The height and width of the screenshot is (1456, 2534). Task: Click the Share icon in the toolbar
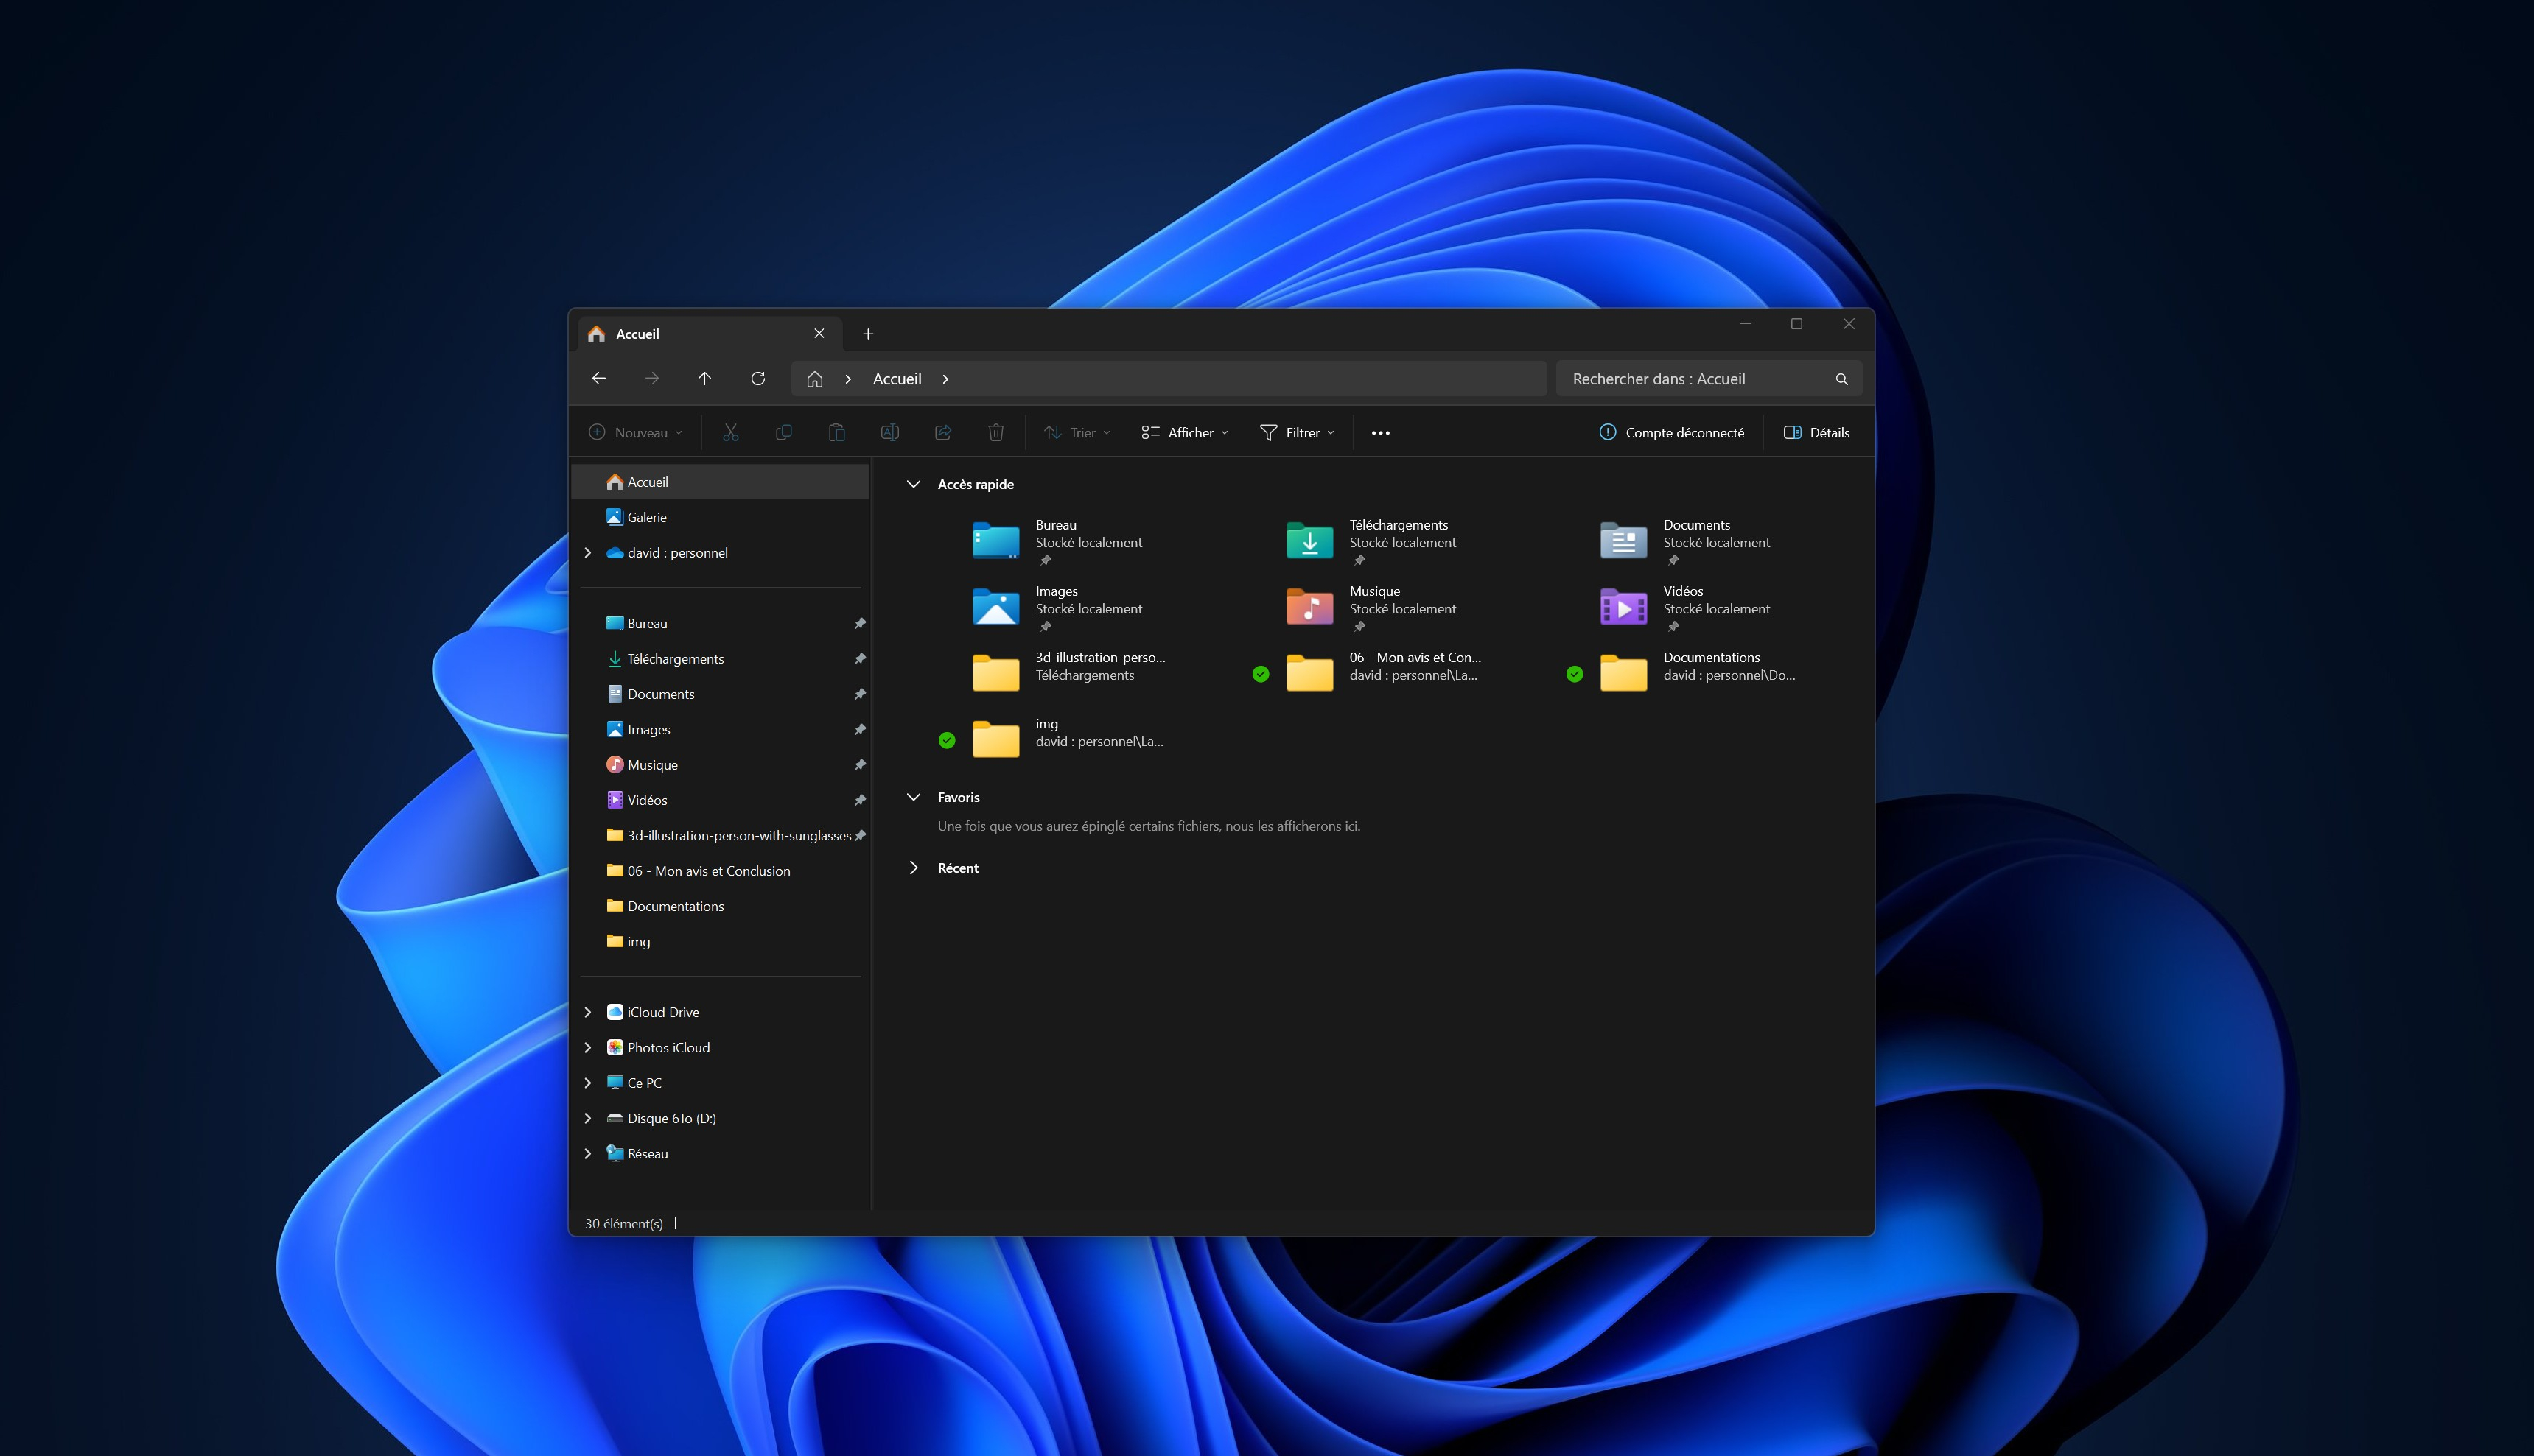(942, 431)
